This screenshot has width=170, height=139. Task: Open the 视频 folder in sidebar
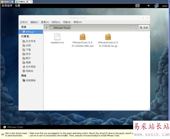27,62
